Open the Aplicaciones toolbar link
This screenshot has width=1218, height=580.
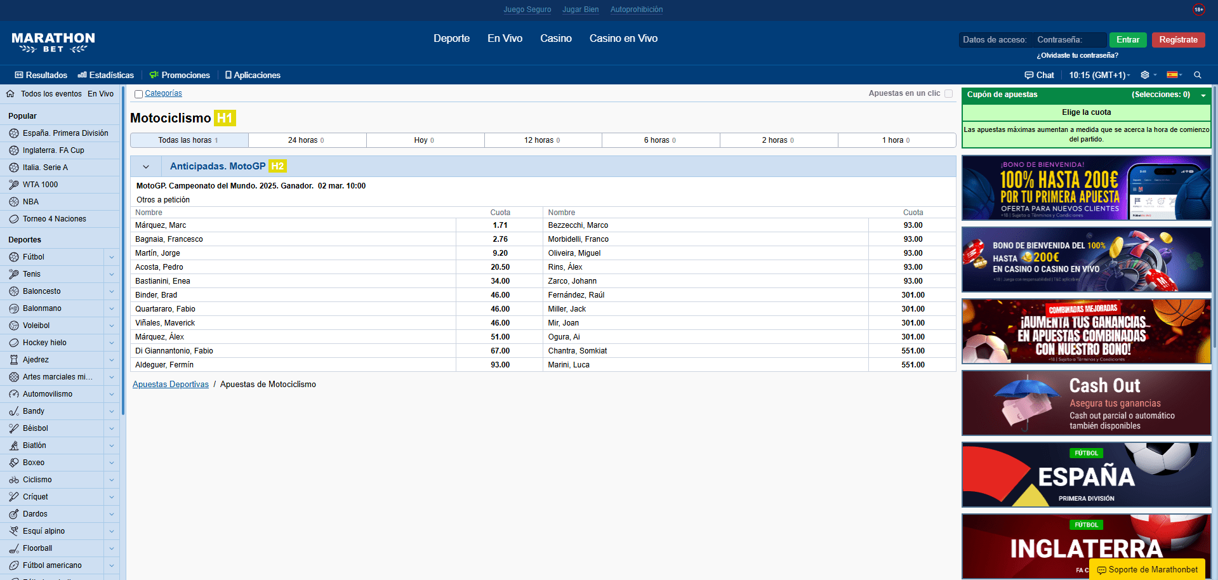253,75
